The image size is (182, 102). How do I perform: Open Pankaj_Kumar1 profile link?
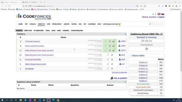(x=149, y=17)
